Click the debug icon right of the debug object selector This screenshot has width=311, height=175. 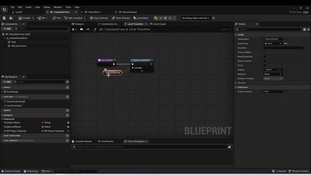click(x=214, y=18)
